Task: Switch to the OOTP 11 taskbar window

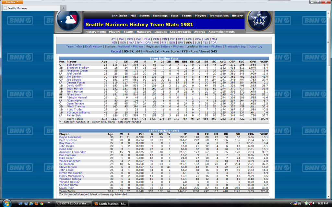Action: click(x=74, y=203)
